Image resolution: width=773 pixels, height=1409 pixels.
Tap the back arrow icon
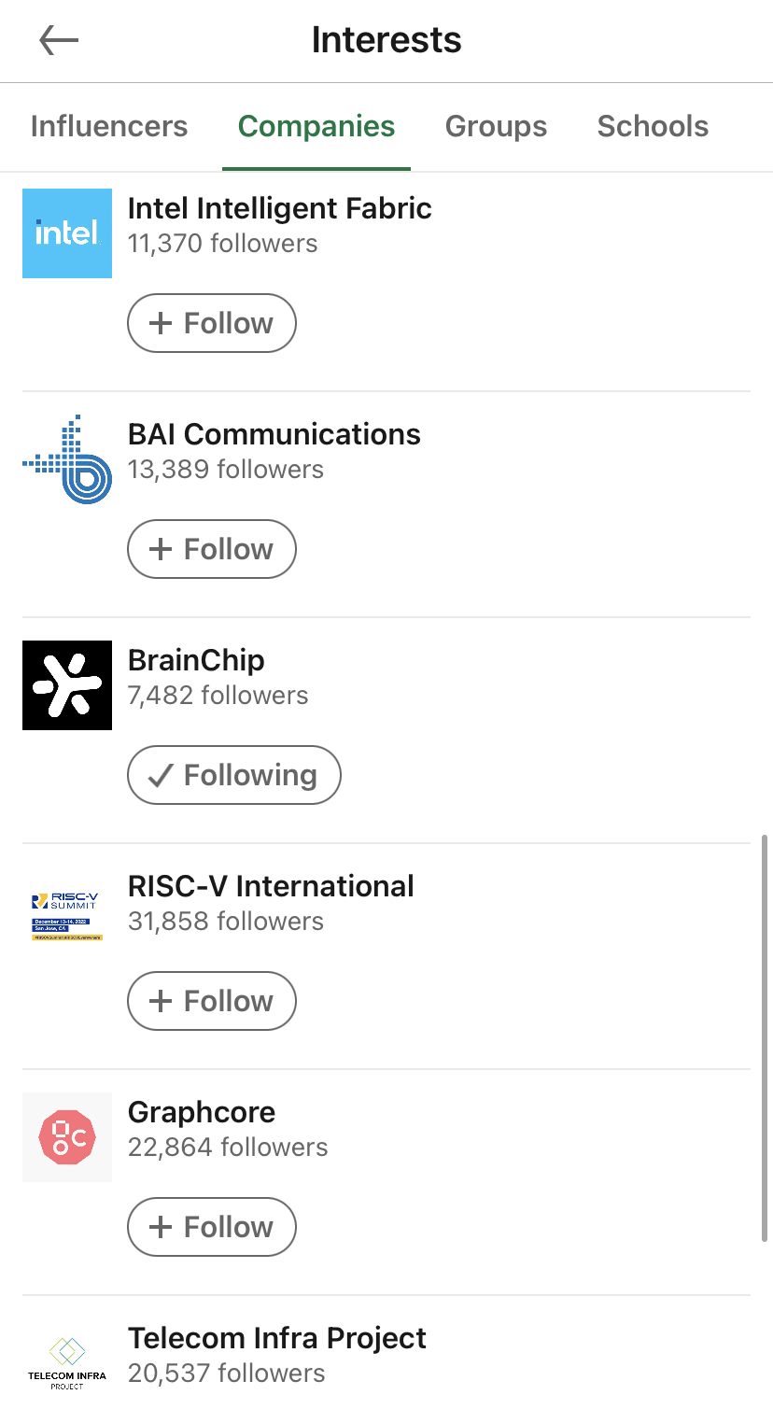[59, 40]
